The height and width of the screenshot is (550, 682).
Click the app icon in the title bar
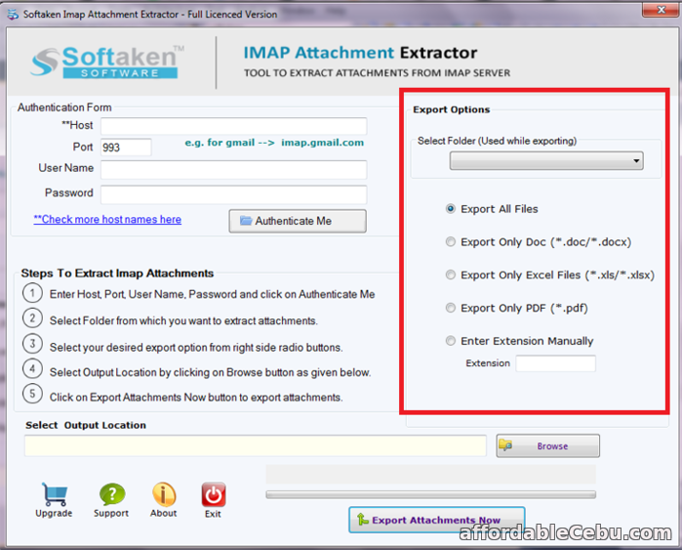pyautogui.click(x=13, y=14)
